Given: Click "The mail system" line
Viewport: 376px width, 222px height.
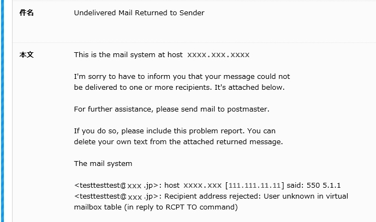Looking at the screenshot, I should [x=103, y=164].
